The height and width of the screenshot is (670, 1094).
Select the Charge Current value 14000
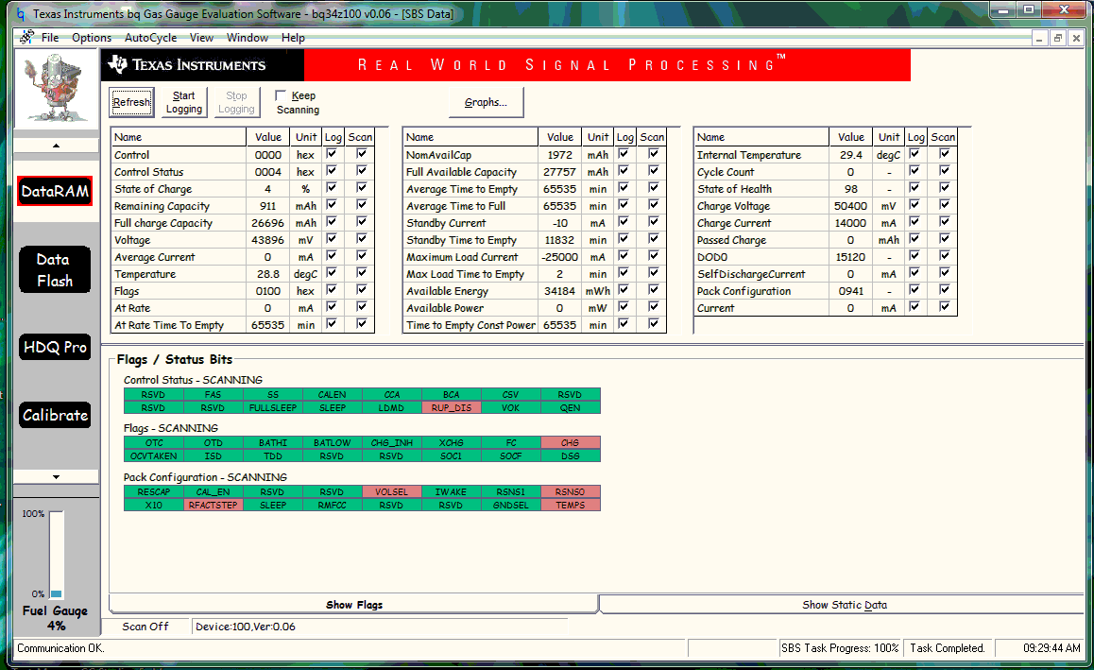point(850,223)
